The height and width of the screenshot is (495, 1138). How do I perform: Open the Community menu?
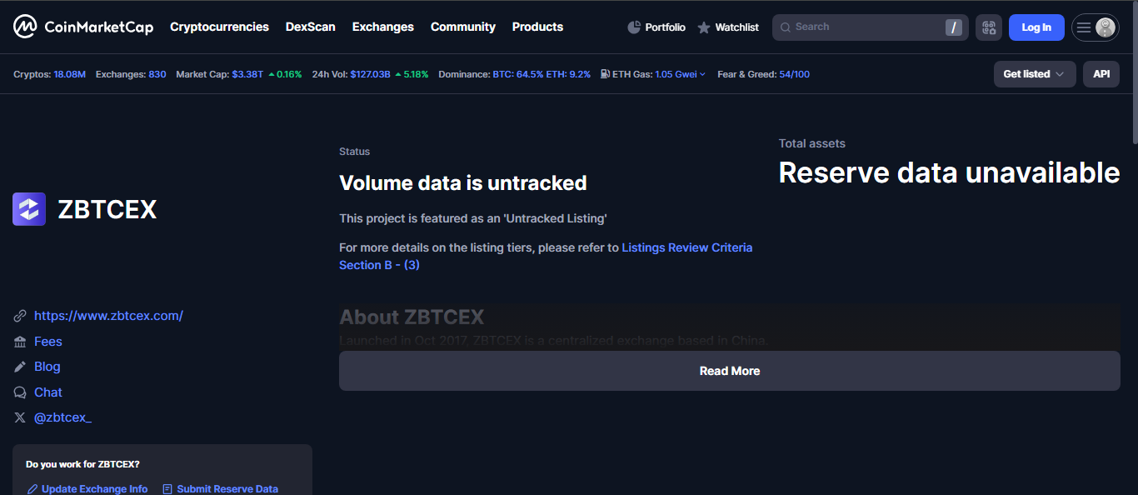tap(463, 27)
